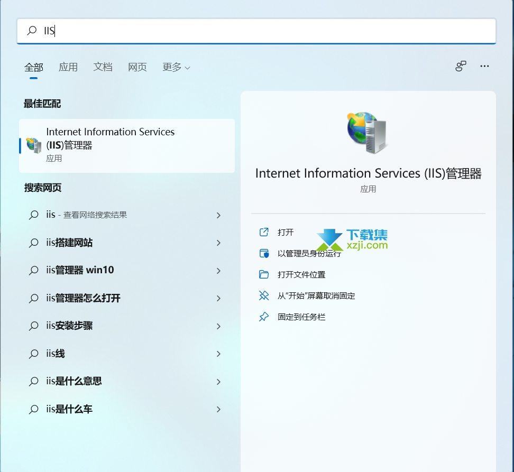Select suggestion iis线
Viewport: 514px width, 472px height.
(x=127, y=354)
